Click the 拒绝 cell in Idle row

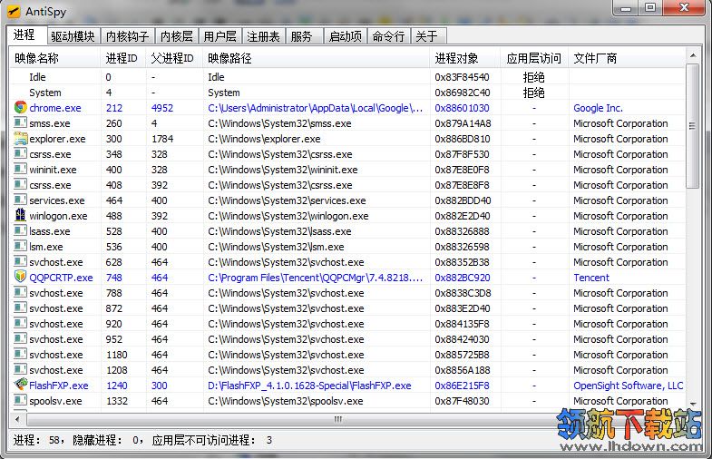coord(533,77)
